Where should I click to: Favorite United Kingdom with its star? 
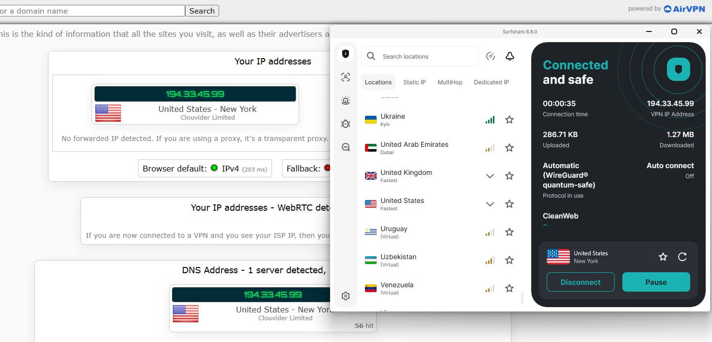509,176
